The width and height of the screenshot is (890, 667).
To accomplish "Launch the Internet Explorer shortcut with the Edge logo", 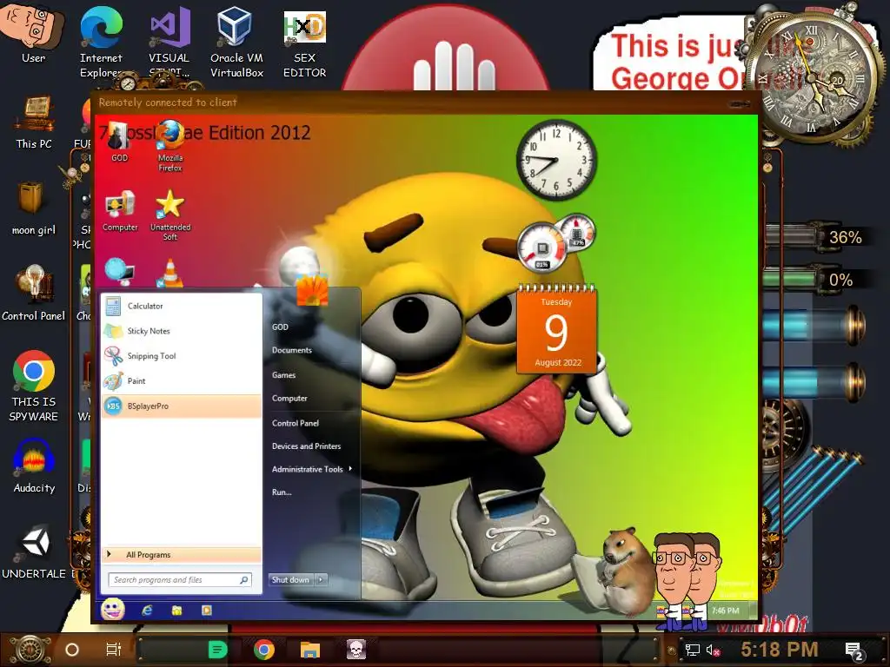I will [101, 43].
